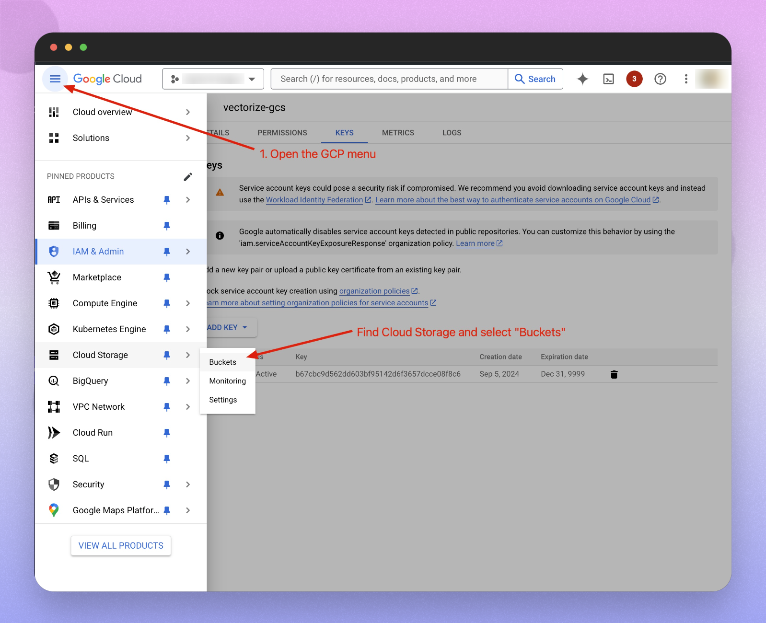Switch to the PERMISSIONS tab
This screenshot has height=623, width=766.
[x=282, y=133]
